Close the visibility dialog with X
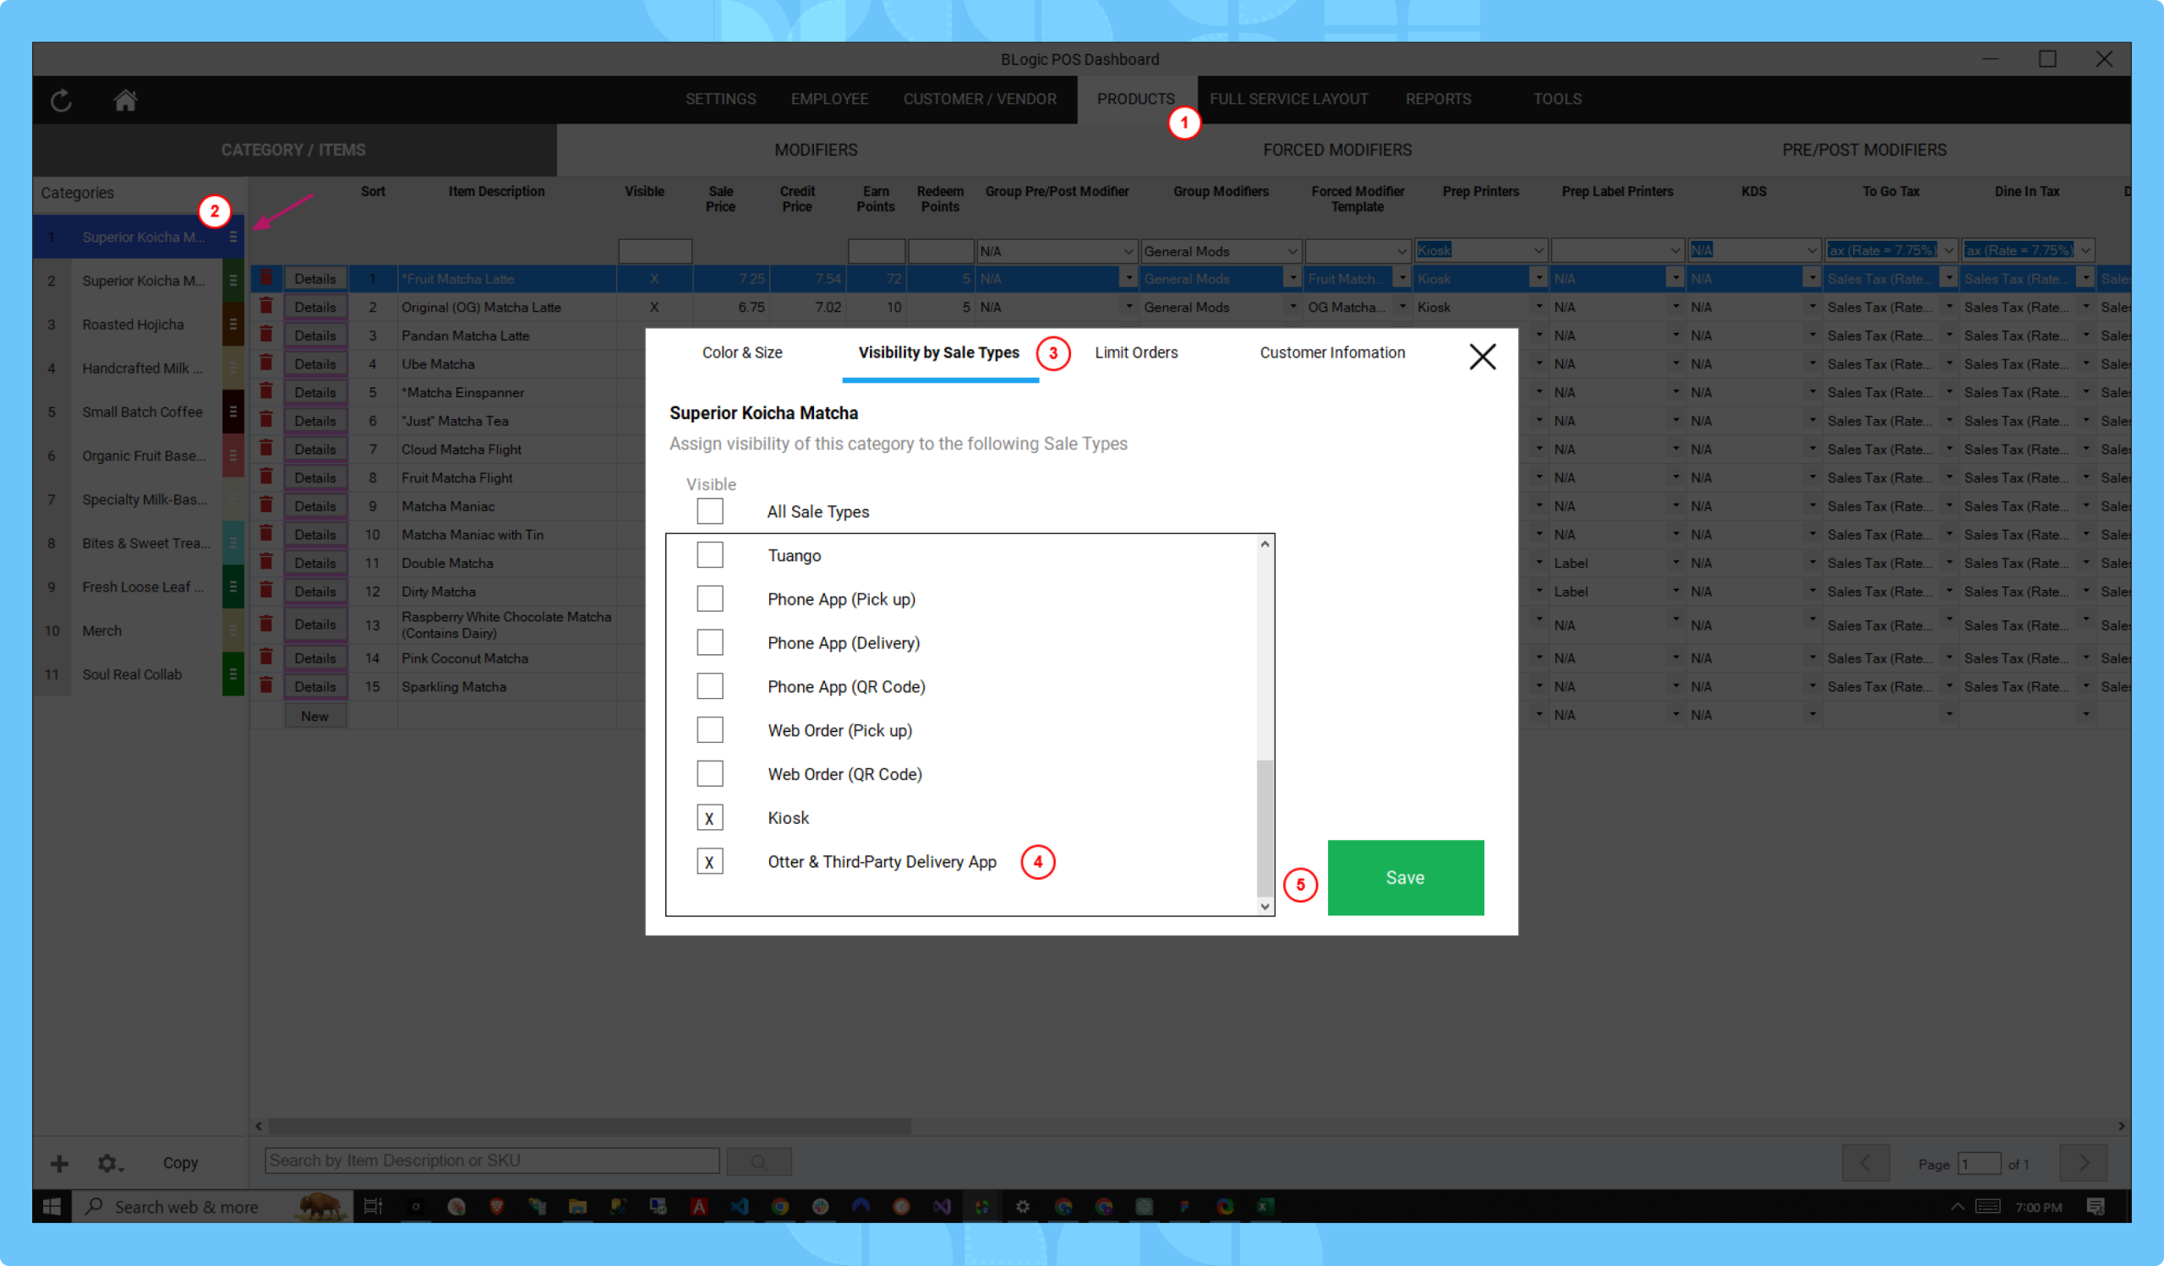Screen dimensions: 2164x1266 [x=1482, y=356]
